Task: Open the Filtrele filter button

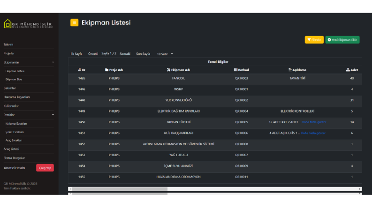Action: click(314, 40)
